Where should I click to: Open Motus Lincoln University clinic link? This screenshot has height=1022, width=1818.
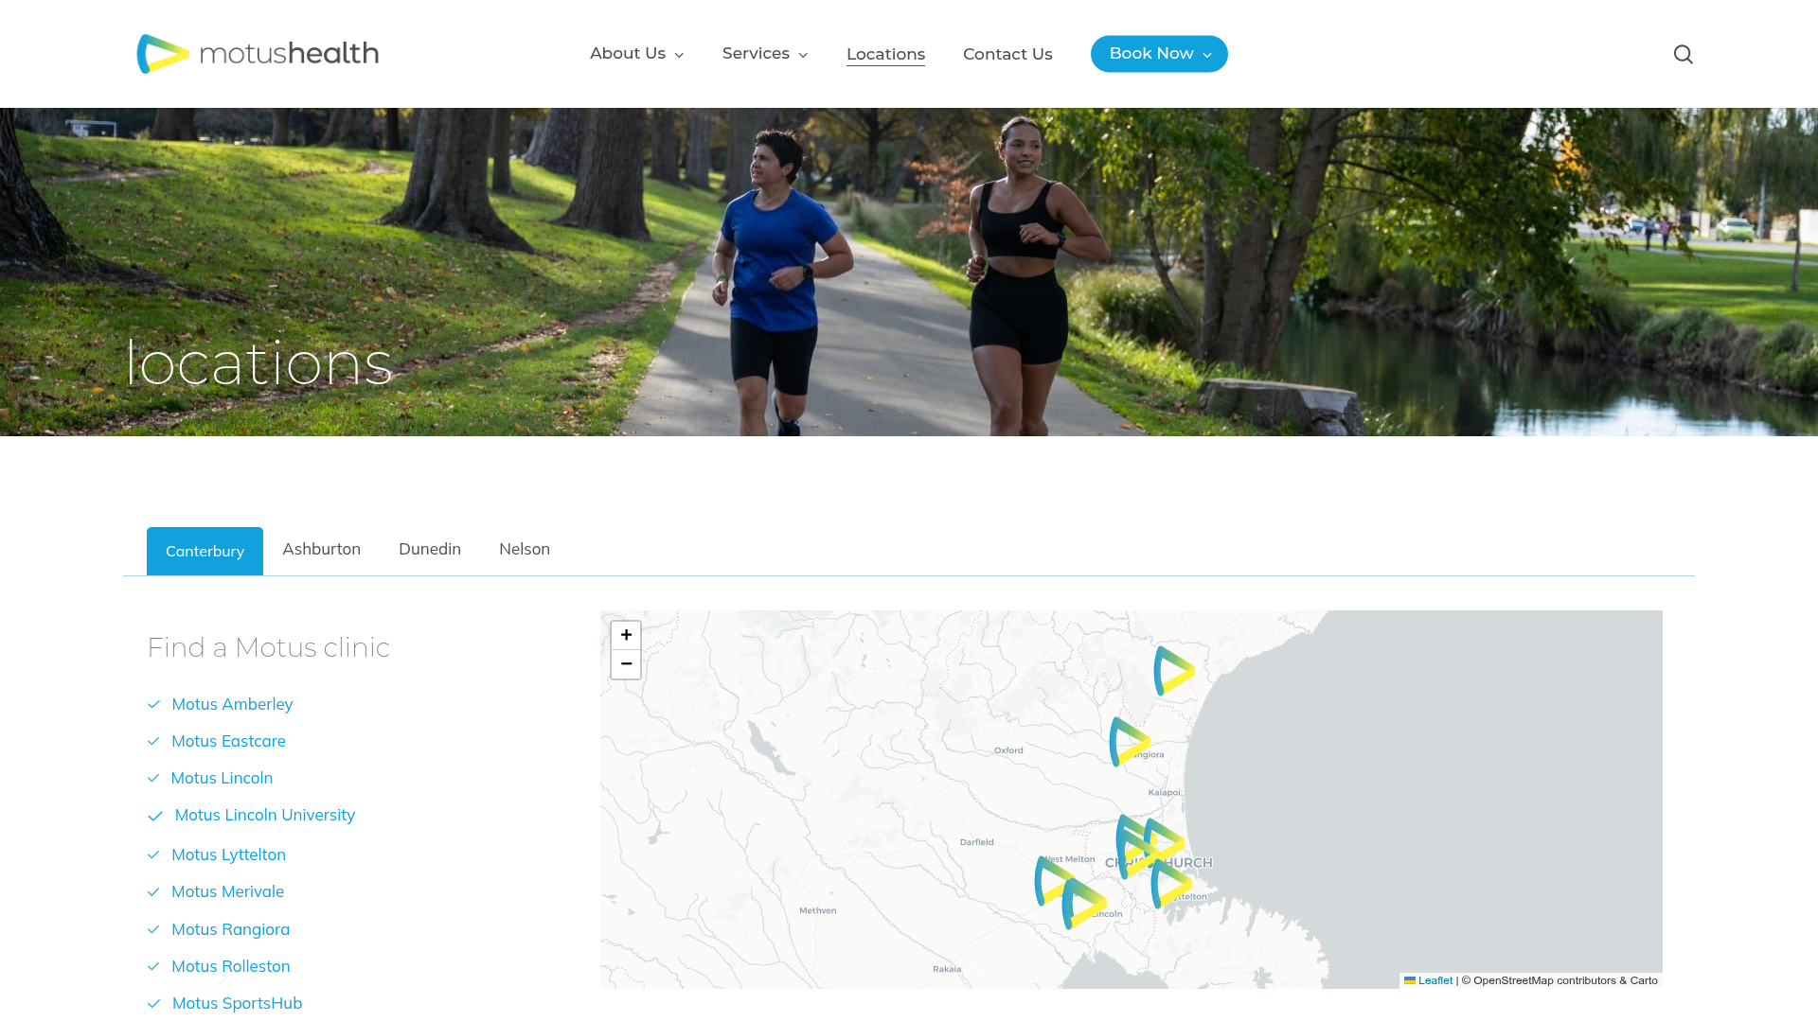point(264,815)
